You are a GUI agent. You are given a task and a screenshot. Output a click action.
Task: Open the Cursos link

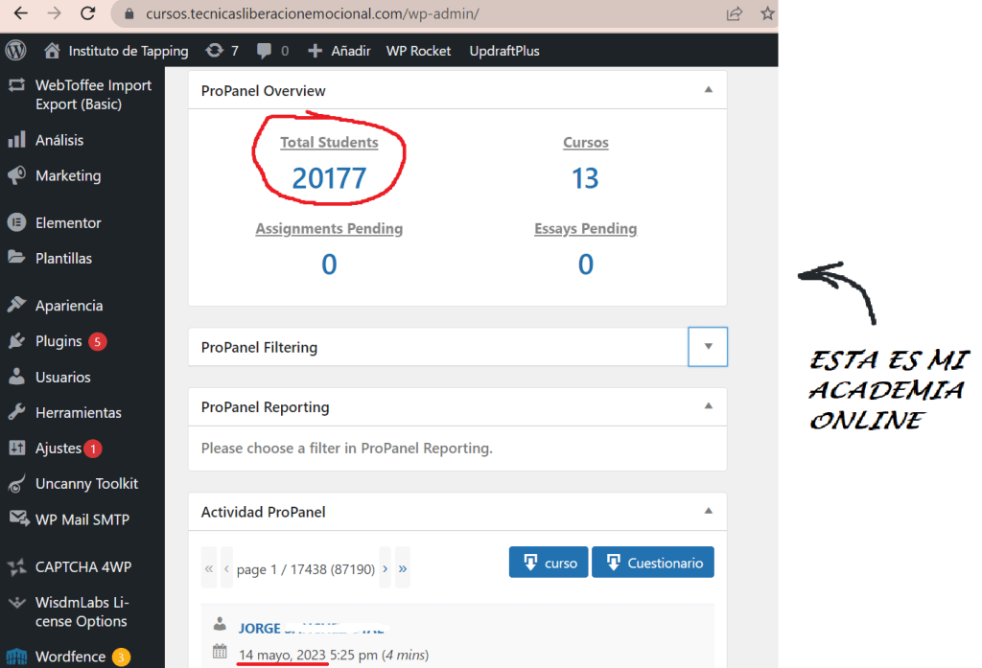(x=586, y=142)
